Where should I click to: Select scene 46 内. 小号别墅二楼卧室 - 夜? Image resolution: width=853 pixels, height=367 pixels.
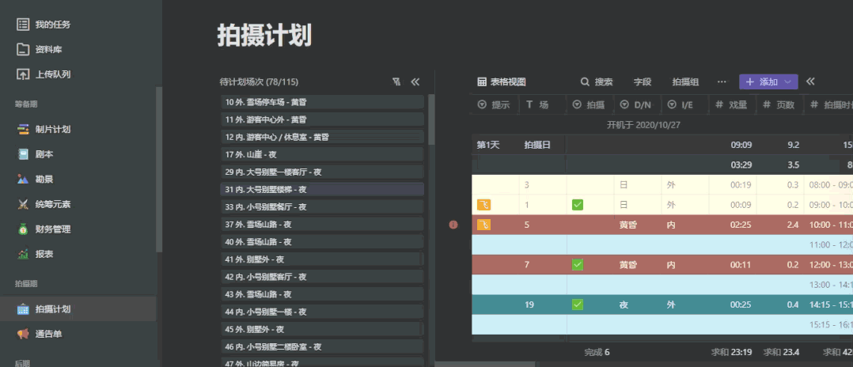click(x=322, y=346)
